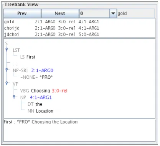Collapse the NP-SBJ tree node
Image resolution: width=160 pixels, height=146 pixels.
(x=7, y=70)
